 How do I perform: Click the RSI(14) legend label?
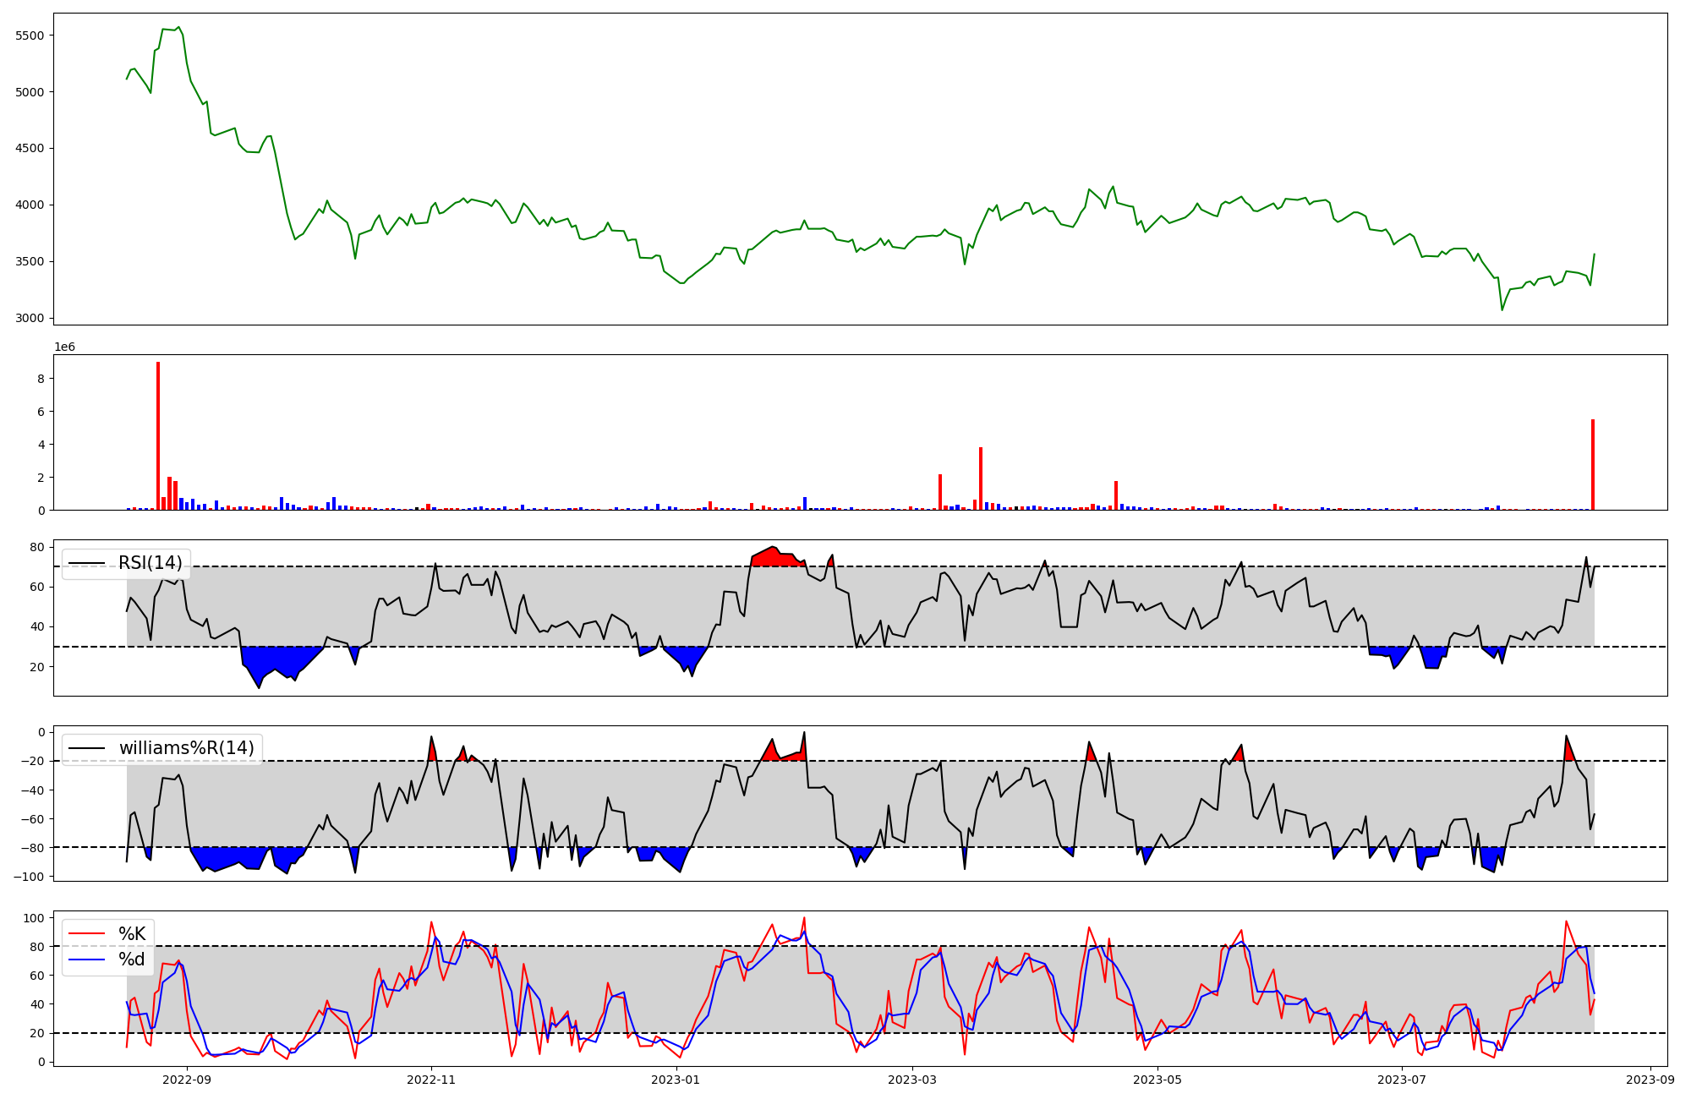tap(150, 563)
